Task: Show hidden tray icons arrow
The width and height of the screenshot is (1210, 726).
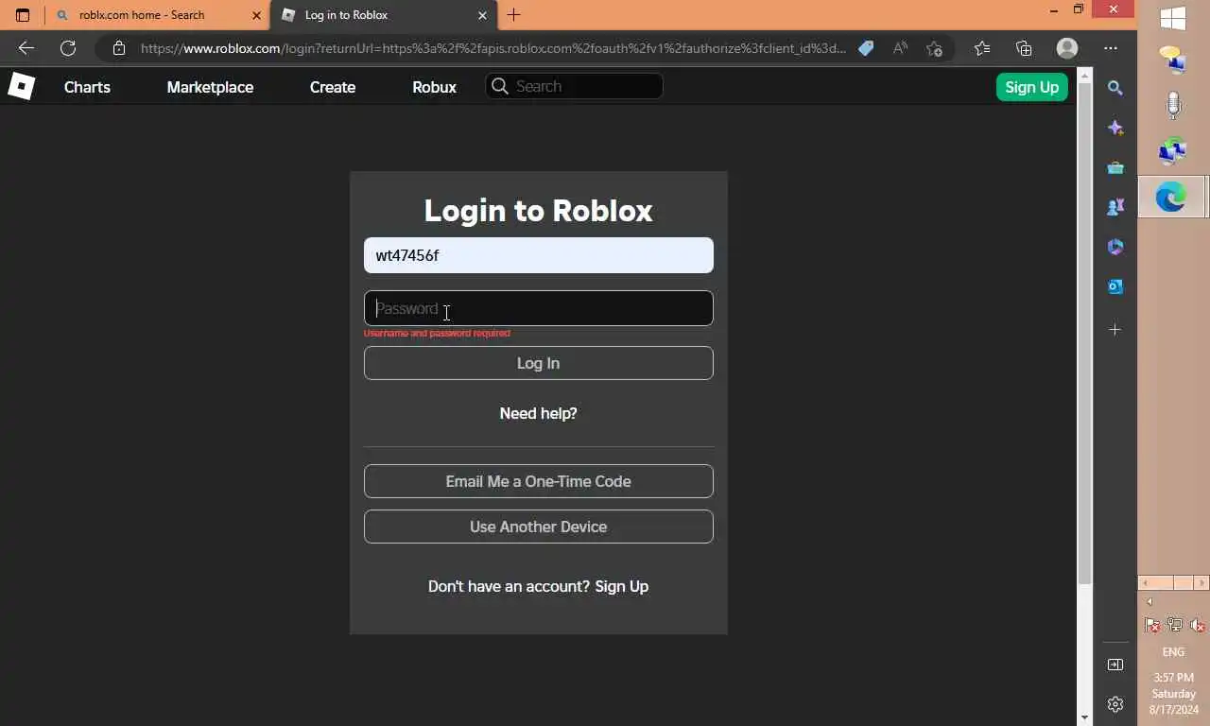Action: tap(1149, 602)
